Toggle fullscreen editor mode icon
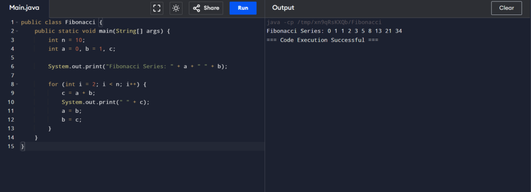 pos(157,8)
